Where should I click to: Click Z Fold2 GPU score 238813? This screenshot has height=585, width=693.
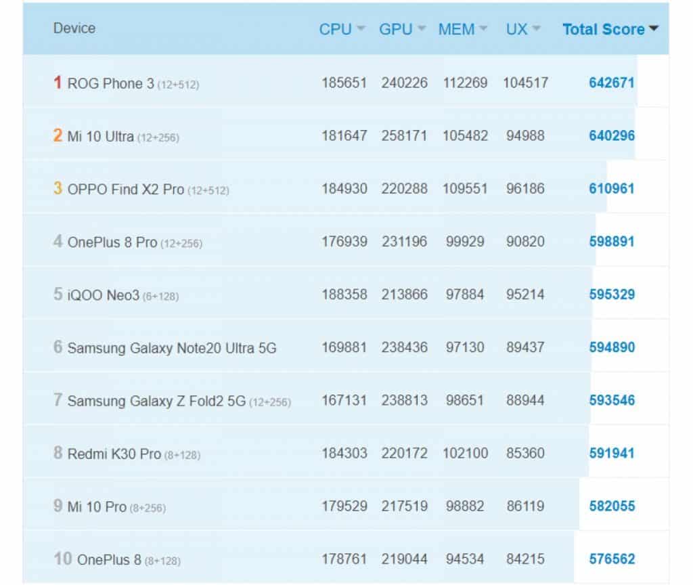click(x=405, y=400)
